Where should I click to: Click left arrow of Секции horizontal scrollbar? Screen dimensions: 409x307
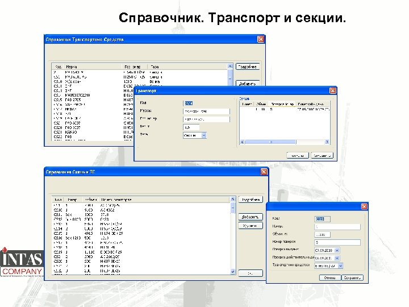click(x=242, y=142)
